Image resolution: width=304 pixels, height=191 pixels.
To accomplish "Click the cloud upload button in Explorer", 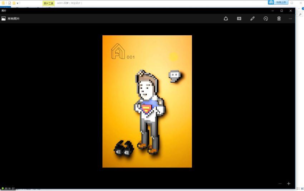I will [x=281, y=2].
